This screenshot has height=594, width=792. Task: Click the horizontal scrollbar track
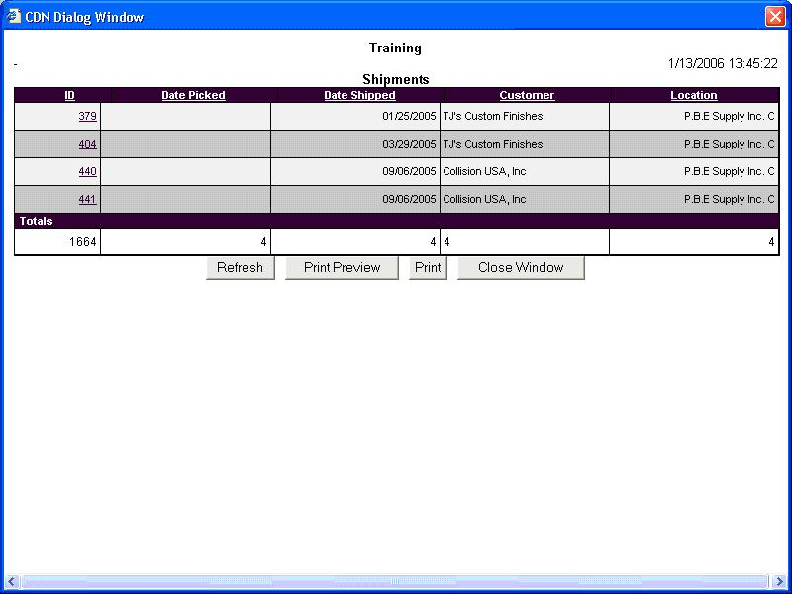396,581
